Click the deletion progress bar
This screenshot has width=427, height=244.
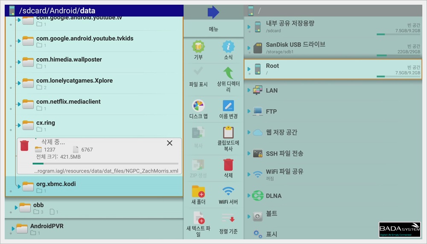pyautogui.click(x=105, y=163)
